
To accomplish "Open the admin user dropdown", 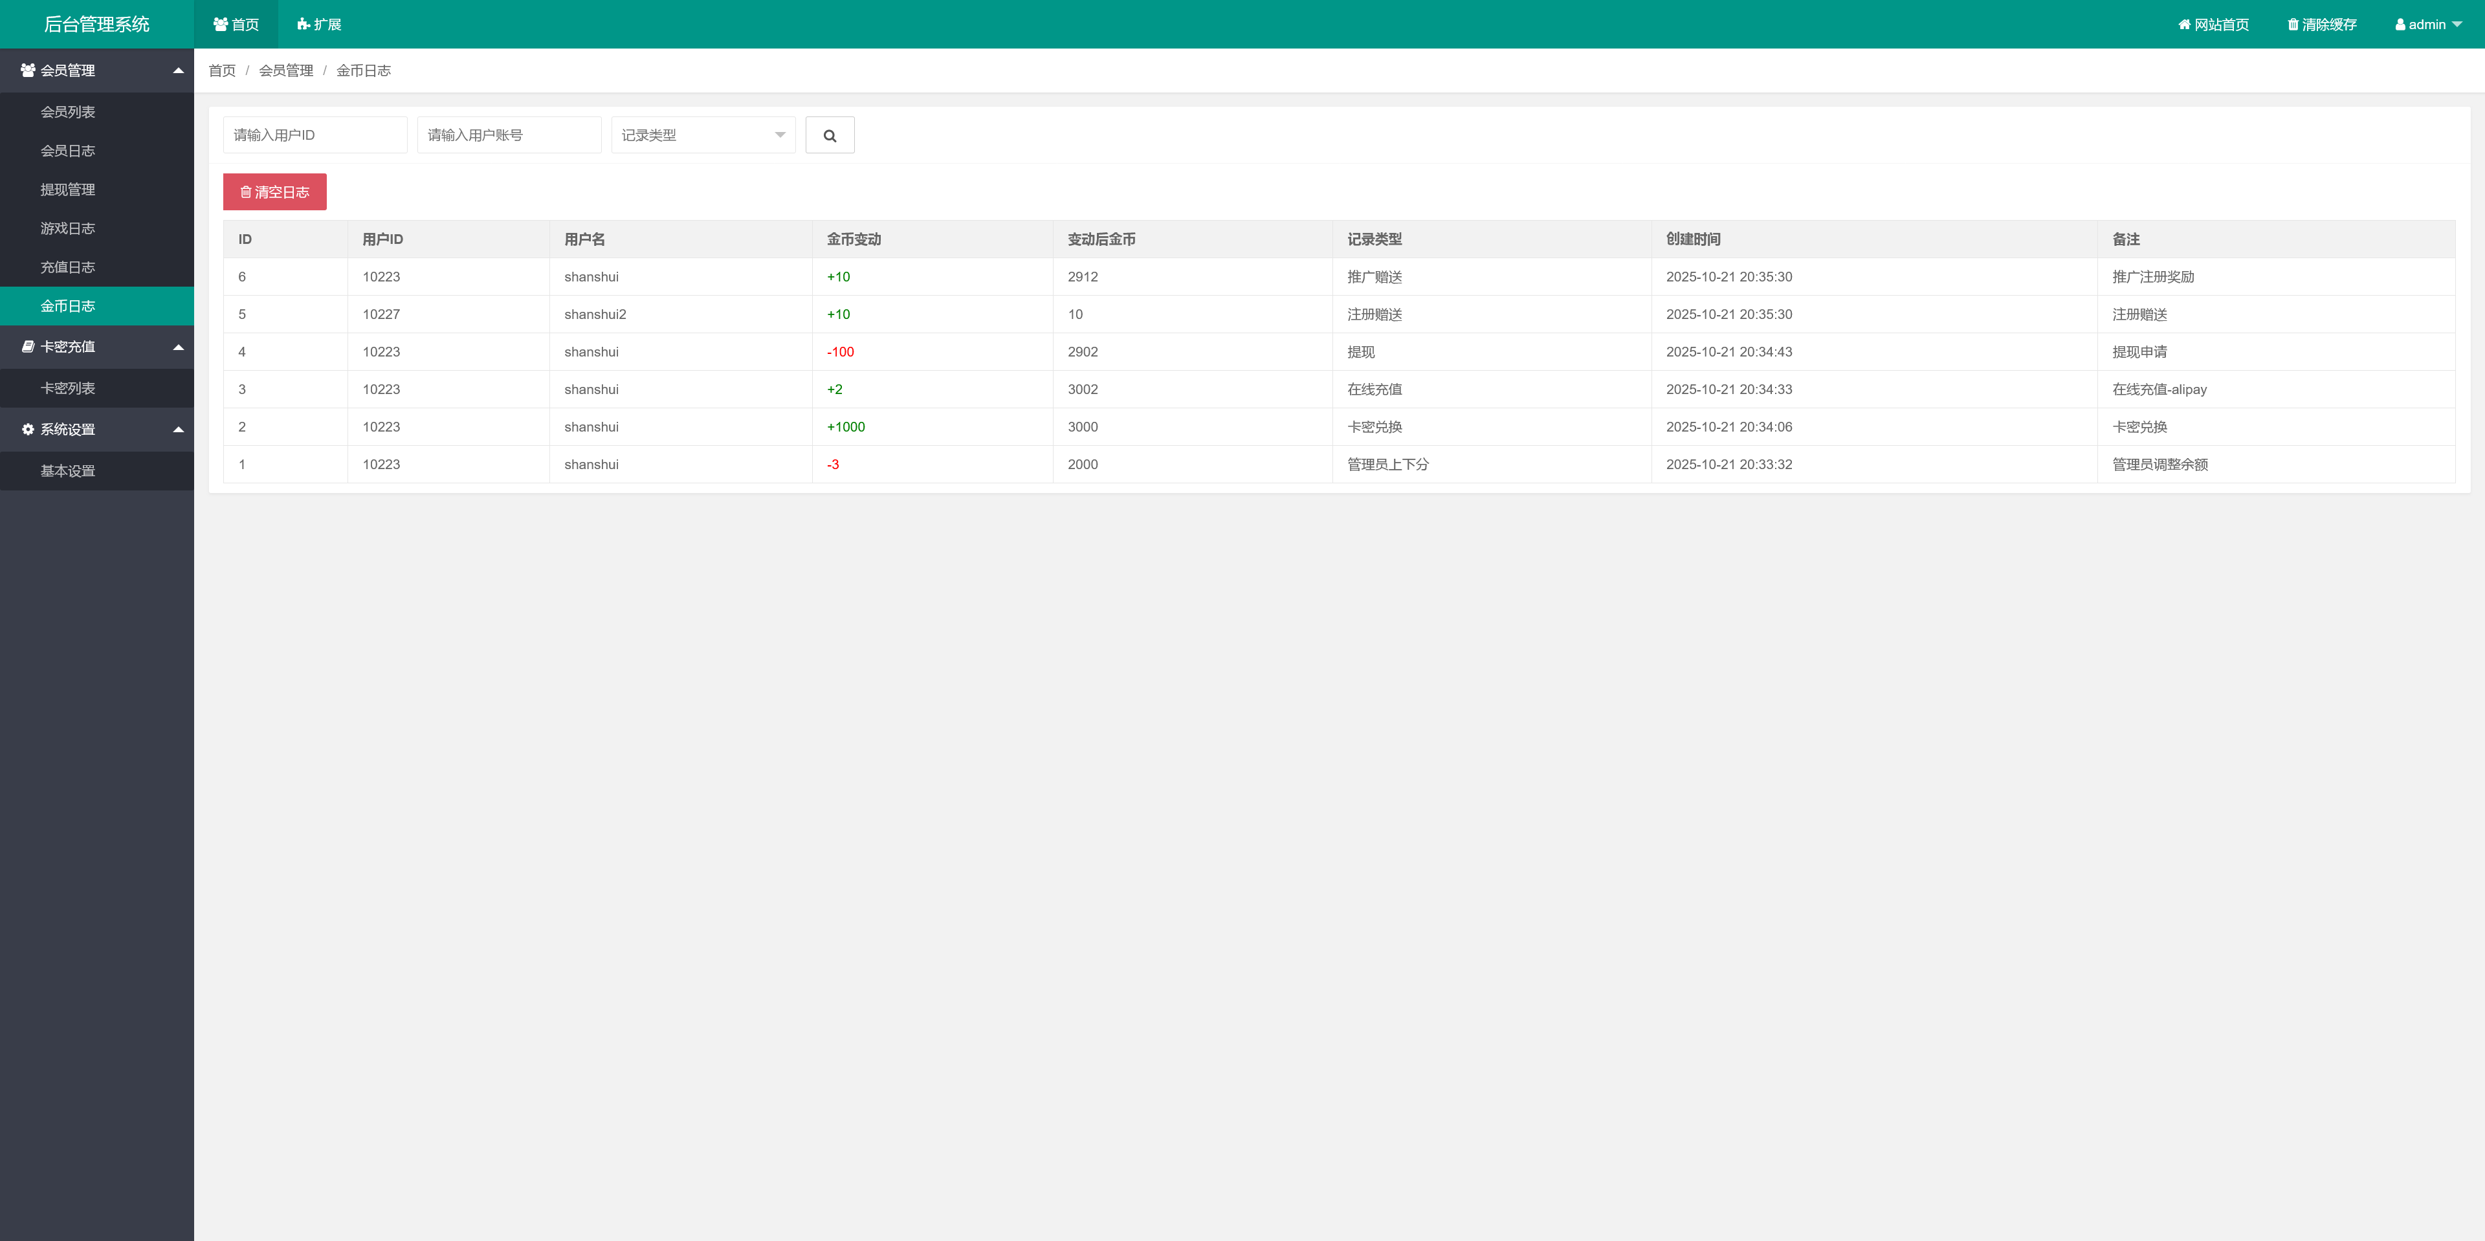I will [x=2427, y=24].
